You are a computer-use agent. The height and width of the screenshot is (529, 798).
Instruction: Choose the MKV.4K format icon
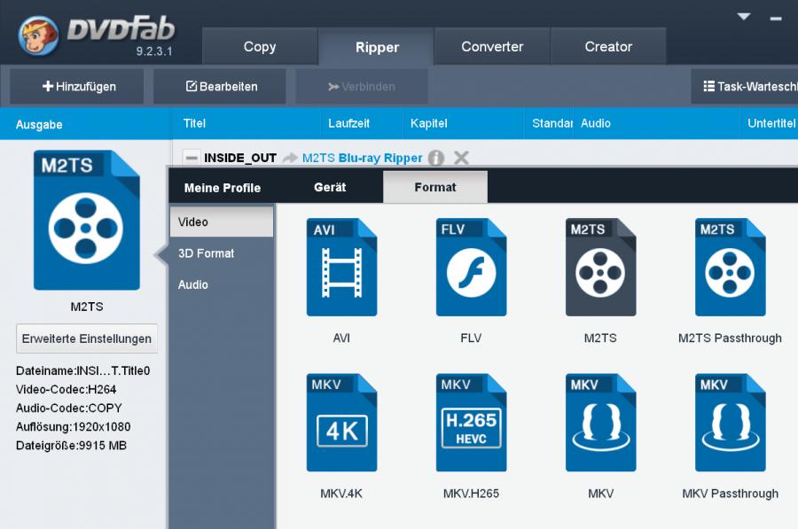[341, 423]
